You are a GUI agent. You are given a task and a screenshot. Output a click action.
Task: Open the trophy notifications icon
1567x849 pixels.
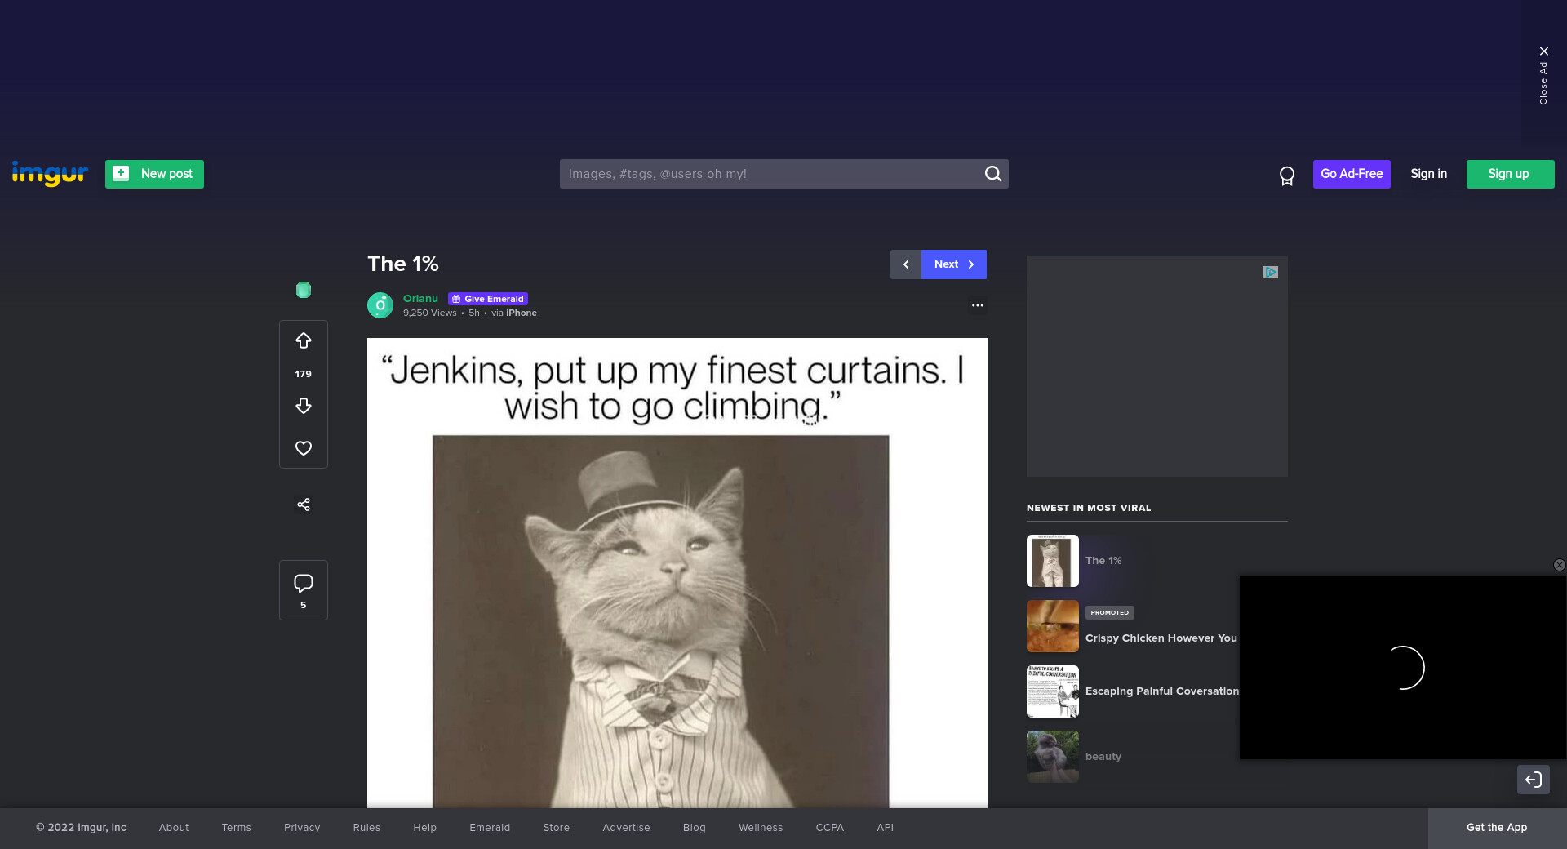pyautogui.click(x=1287, y=176)
